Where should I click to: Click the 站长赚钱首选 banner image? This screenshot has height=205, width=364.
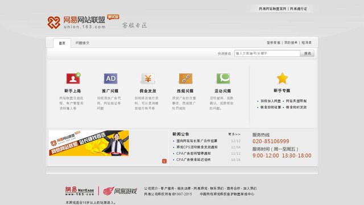[89, 143]
